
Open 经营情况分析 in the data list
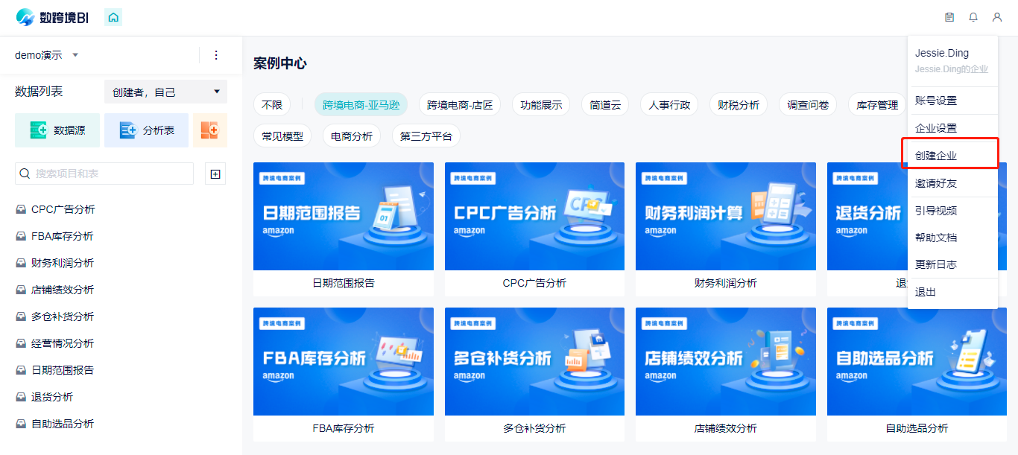[x=63, y=344]
